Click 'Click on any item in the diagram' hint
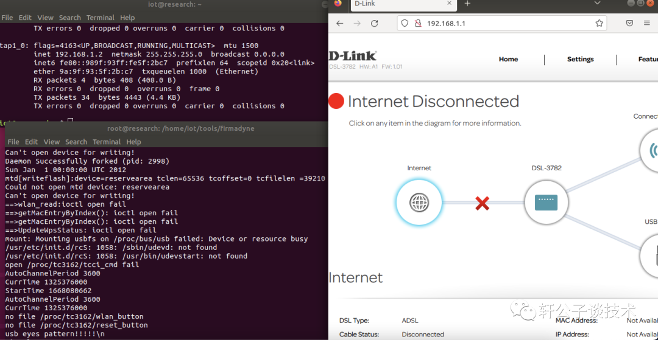 [435, 123]
